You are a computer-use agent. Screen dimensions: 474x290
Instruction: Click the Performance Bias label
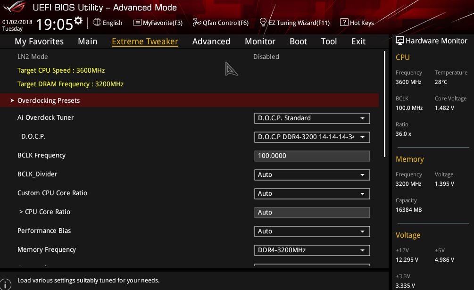click(x=44, y=231)
